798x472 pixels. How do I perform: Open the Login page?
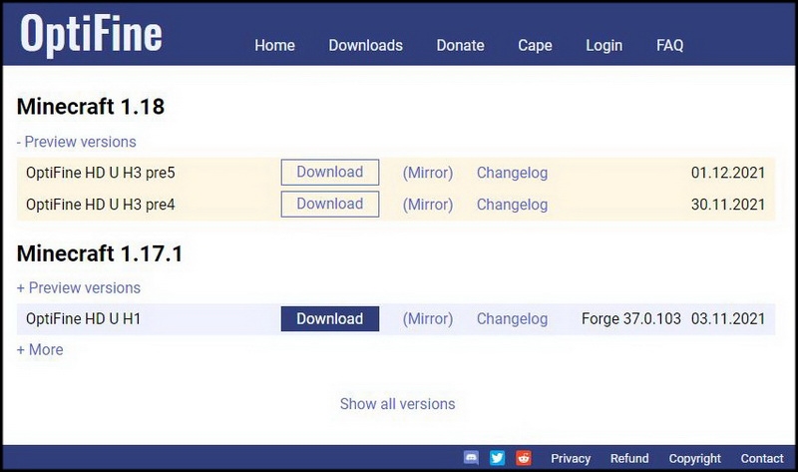point(604,45)
